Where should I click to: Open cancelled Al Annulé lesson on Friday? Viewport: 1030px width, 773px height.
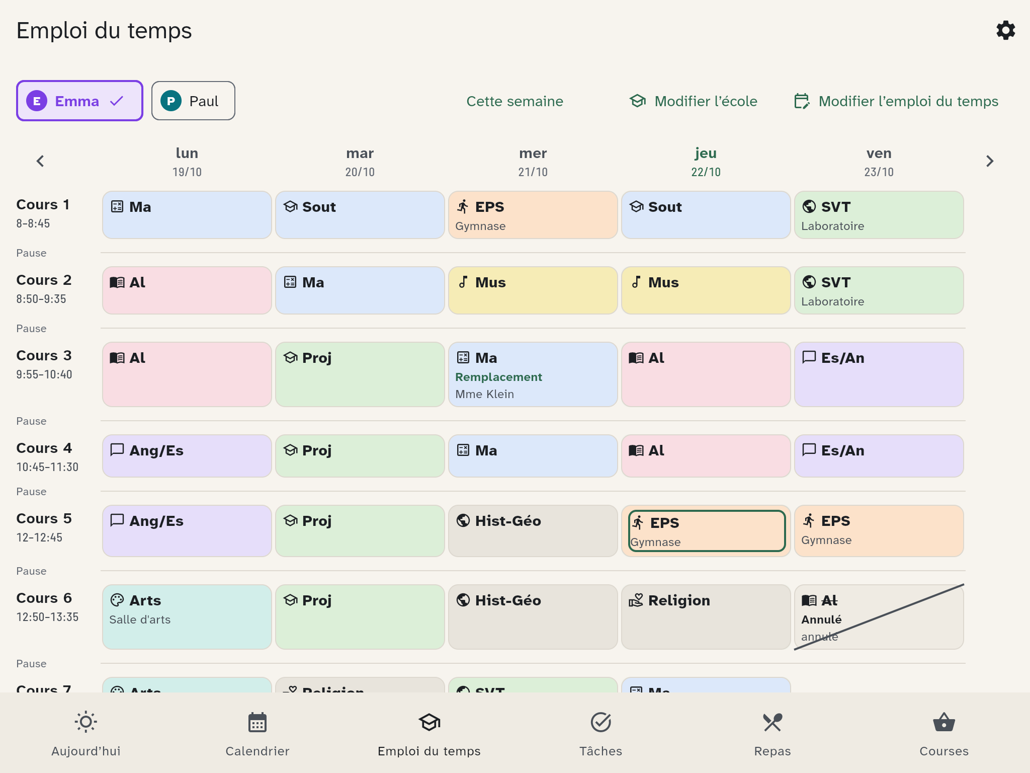(x=879, y=617)
